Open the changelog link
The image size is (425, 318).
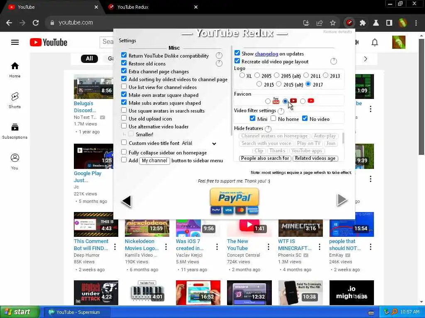(x=266, y=54)
